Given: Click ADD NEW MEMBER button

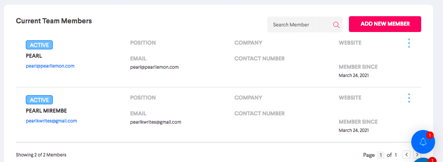Looking at the screenshot, I should (385, 24).
